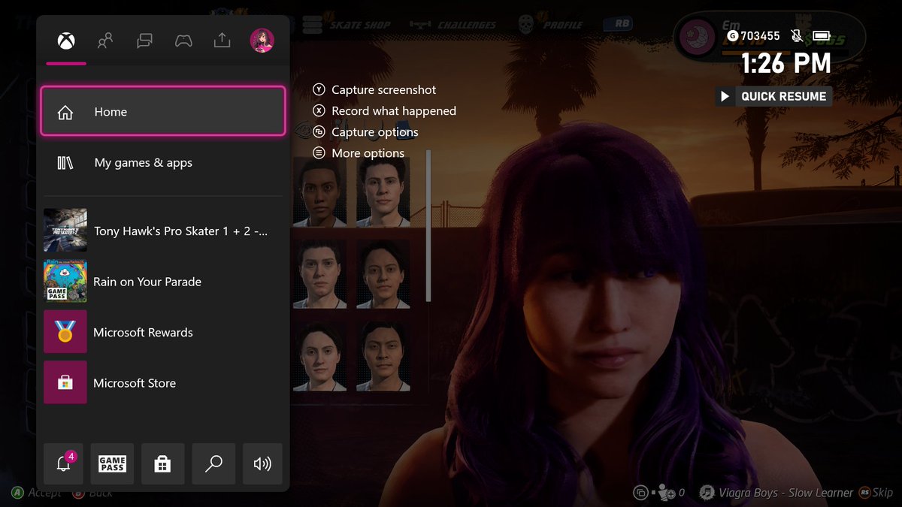Click the 1:26 PM clock
Image resolution: width=902 pixels, height=507 pixels.
tap(786, 63)
